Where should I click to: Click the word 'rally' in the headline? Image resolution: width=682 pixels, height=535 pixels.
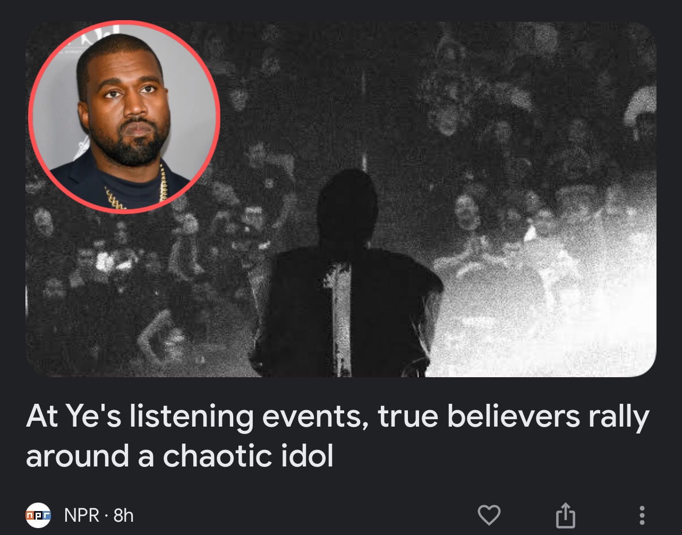coord(618,417)
